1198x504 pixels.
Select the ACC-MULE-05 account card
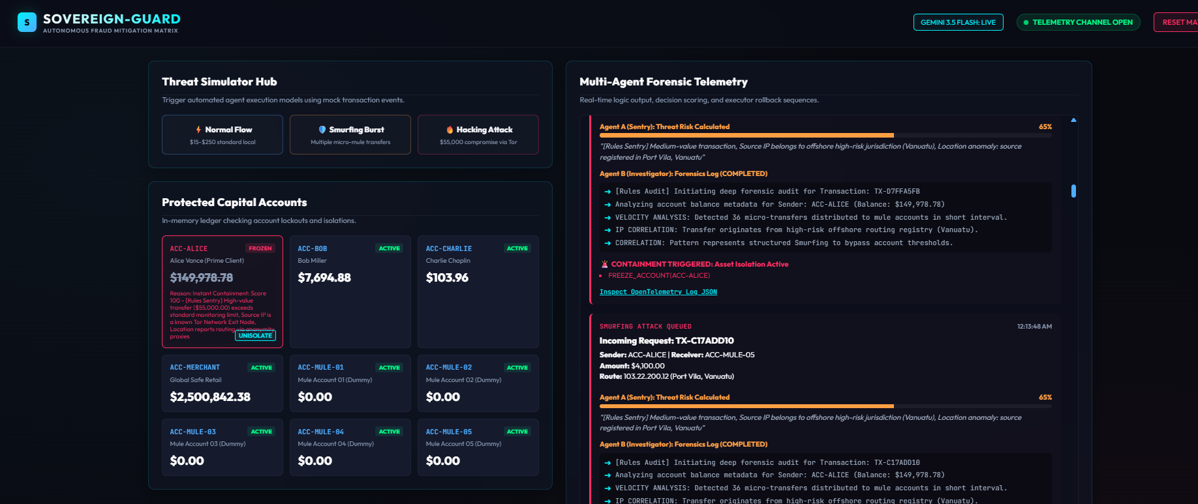[478, 447]
